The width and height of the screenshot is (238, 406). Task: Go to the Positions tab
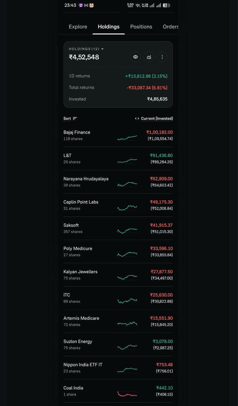pos(141,27)
